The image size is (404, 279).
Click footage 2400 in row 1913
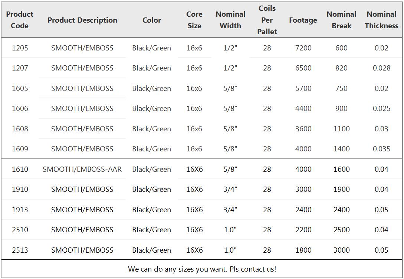[303, 210]
